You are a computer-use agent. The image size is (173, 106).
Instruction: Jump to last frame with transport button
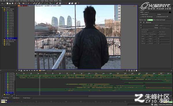37,70
